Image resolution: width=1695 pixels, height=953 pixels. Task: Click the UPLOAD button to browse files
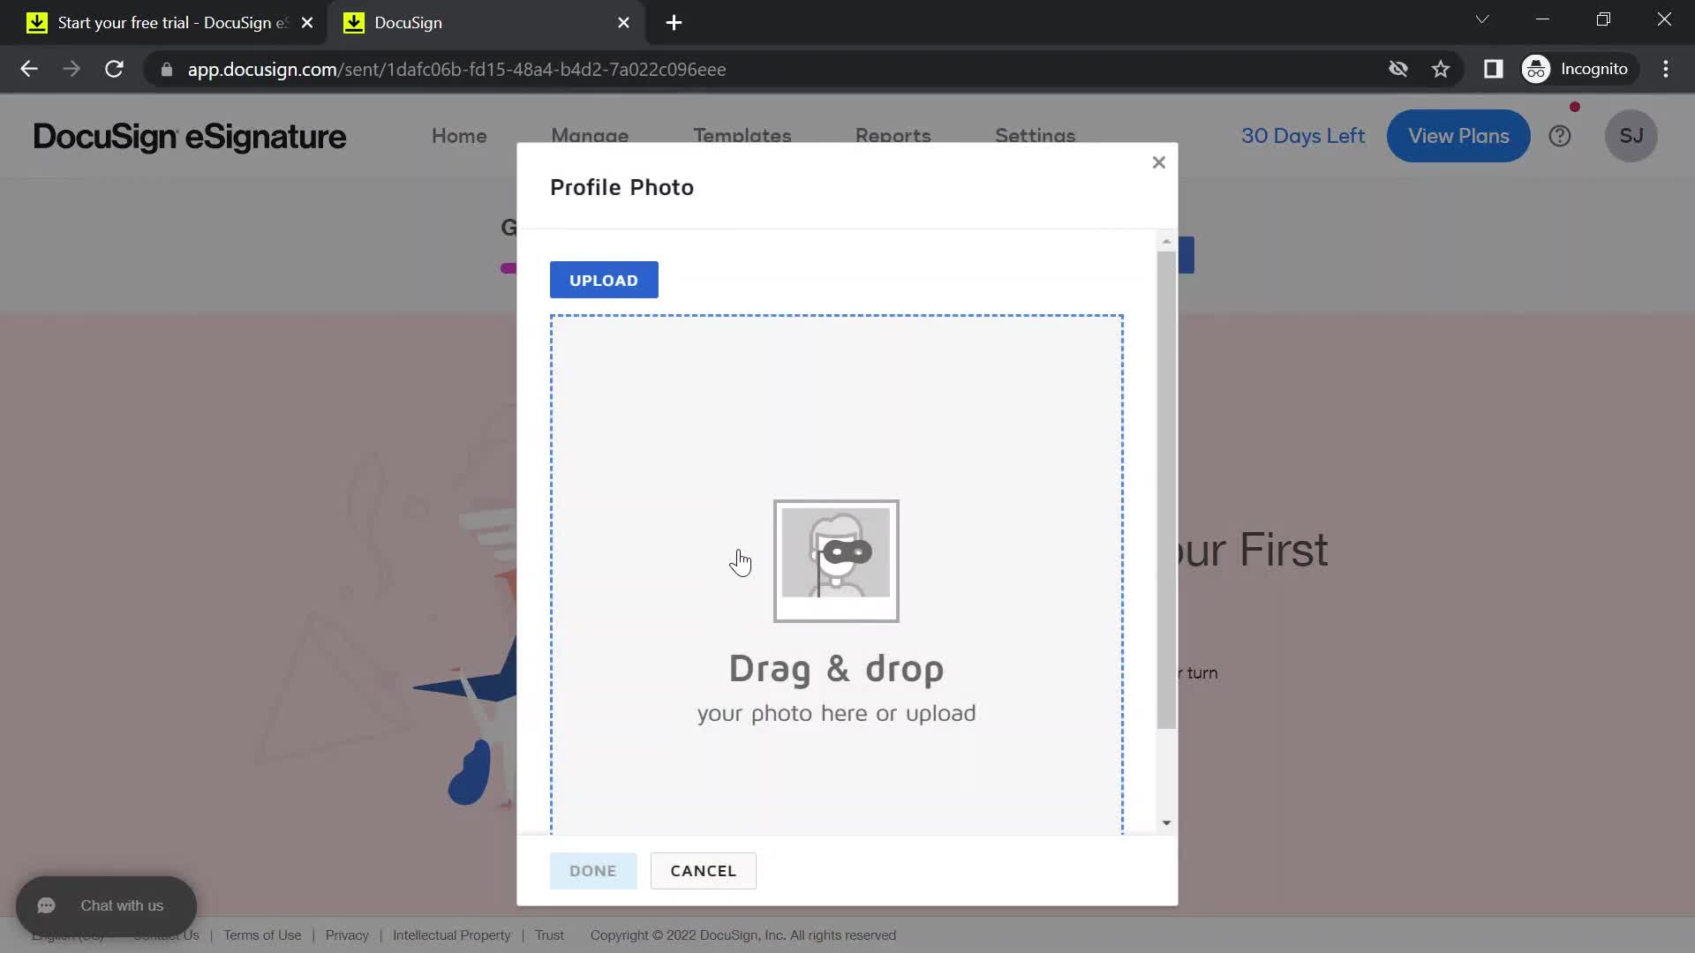tap(603, 279)
